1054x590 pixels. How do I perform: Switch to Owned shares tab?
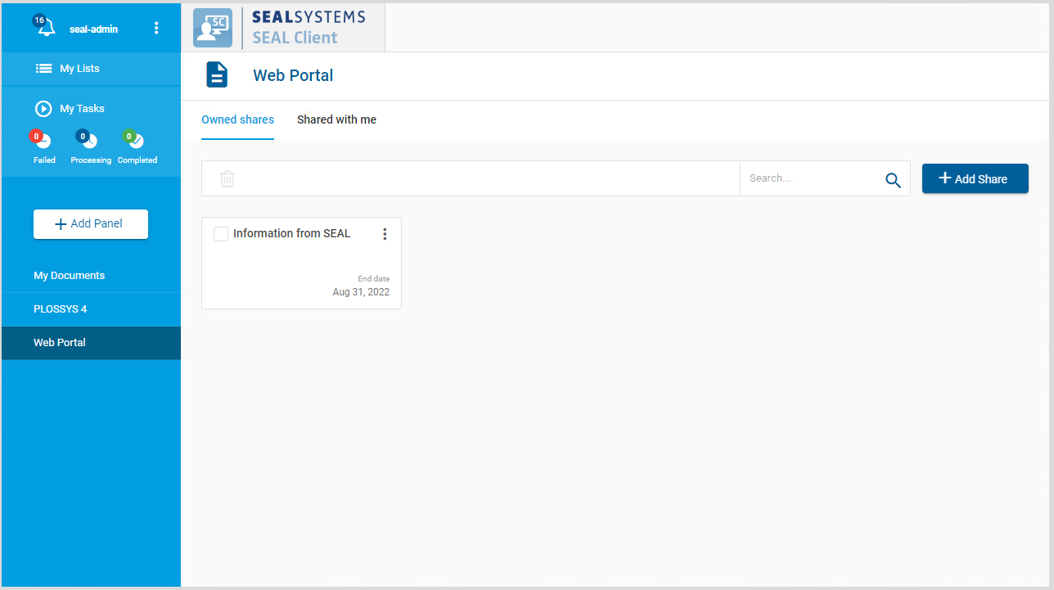point(237,120)
